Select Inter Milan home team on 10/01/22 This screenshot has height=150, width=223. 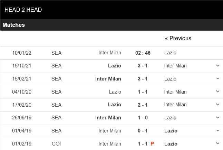click(110, 53)
